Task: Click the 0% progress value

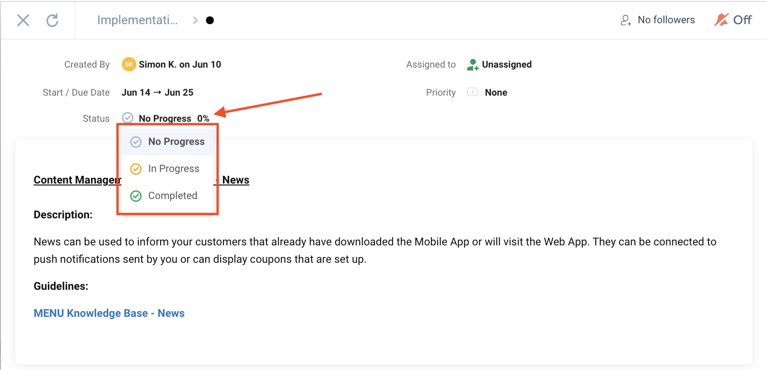Action: point(203,118)
